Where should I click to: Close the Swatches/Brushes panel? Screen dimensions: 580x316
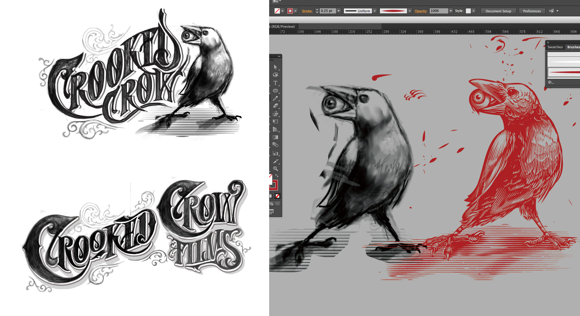(548, 42)
